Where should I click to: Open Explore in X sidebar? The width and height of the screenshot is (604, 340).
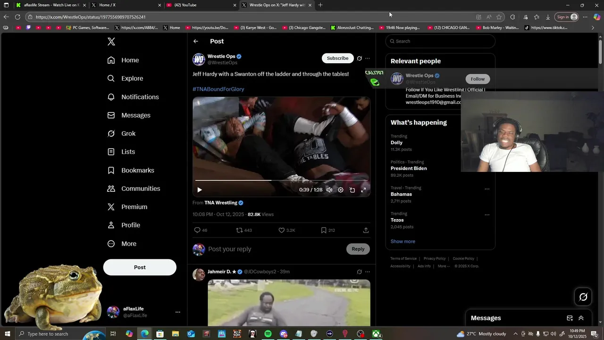coord(125,78)
